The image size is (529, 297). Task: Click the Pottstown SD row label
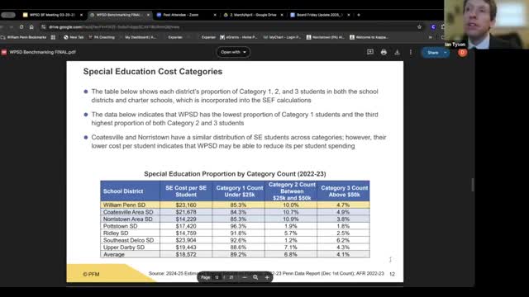[x=120, y=226]
